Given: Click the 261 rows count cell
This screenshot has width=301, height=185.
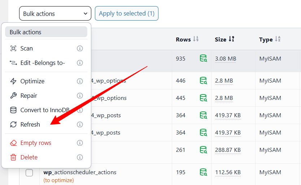Looking at the screenshot, I should click(181, 150).
